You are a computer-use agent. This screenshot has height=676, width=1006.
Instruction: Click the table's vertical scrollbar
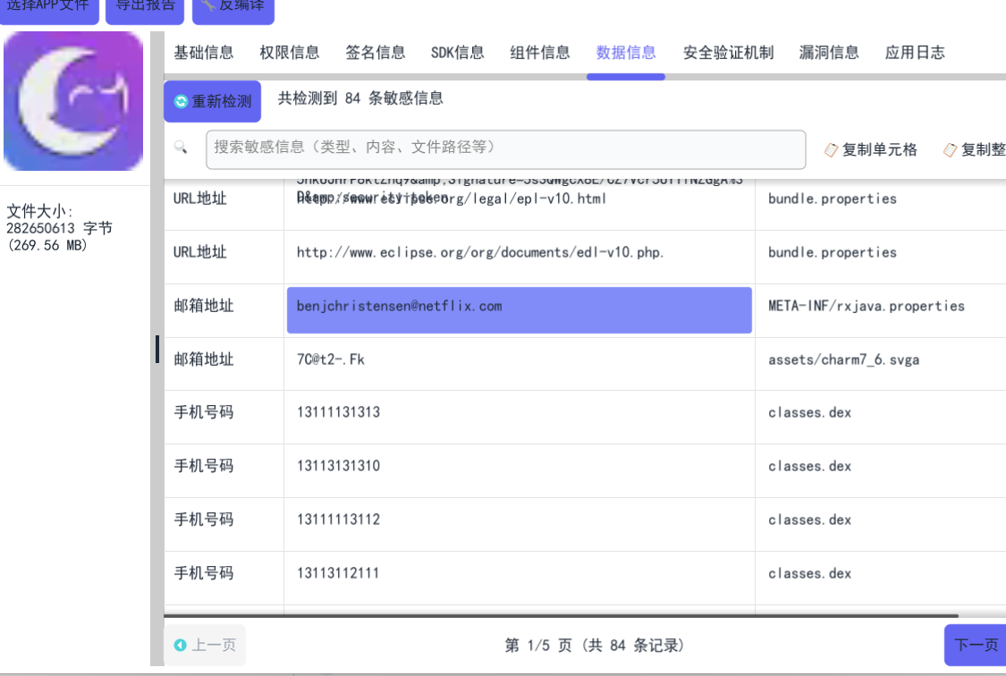[159, 351]
